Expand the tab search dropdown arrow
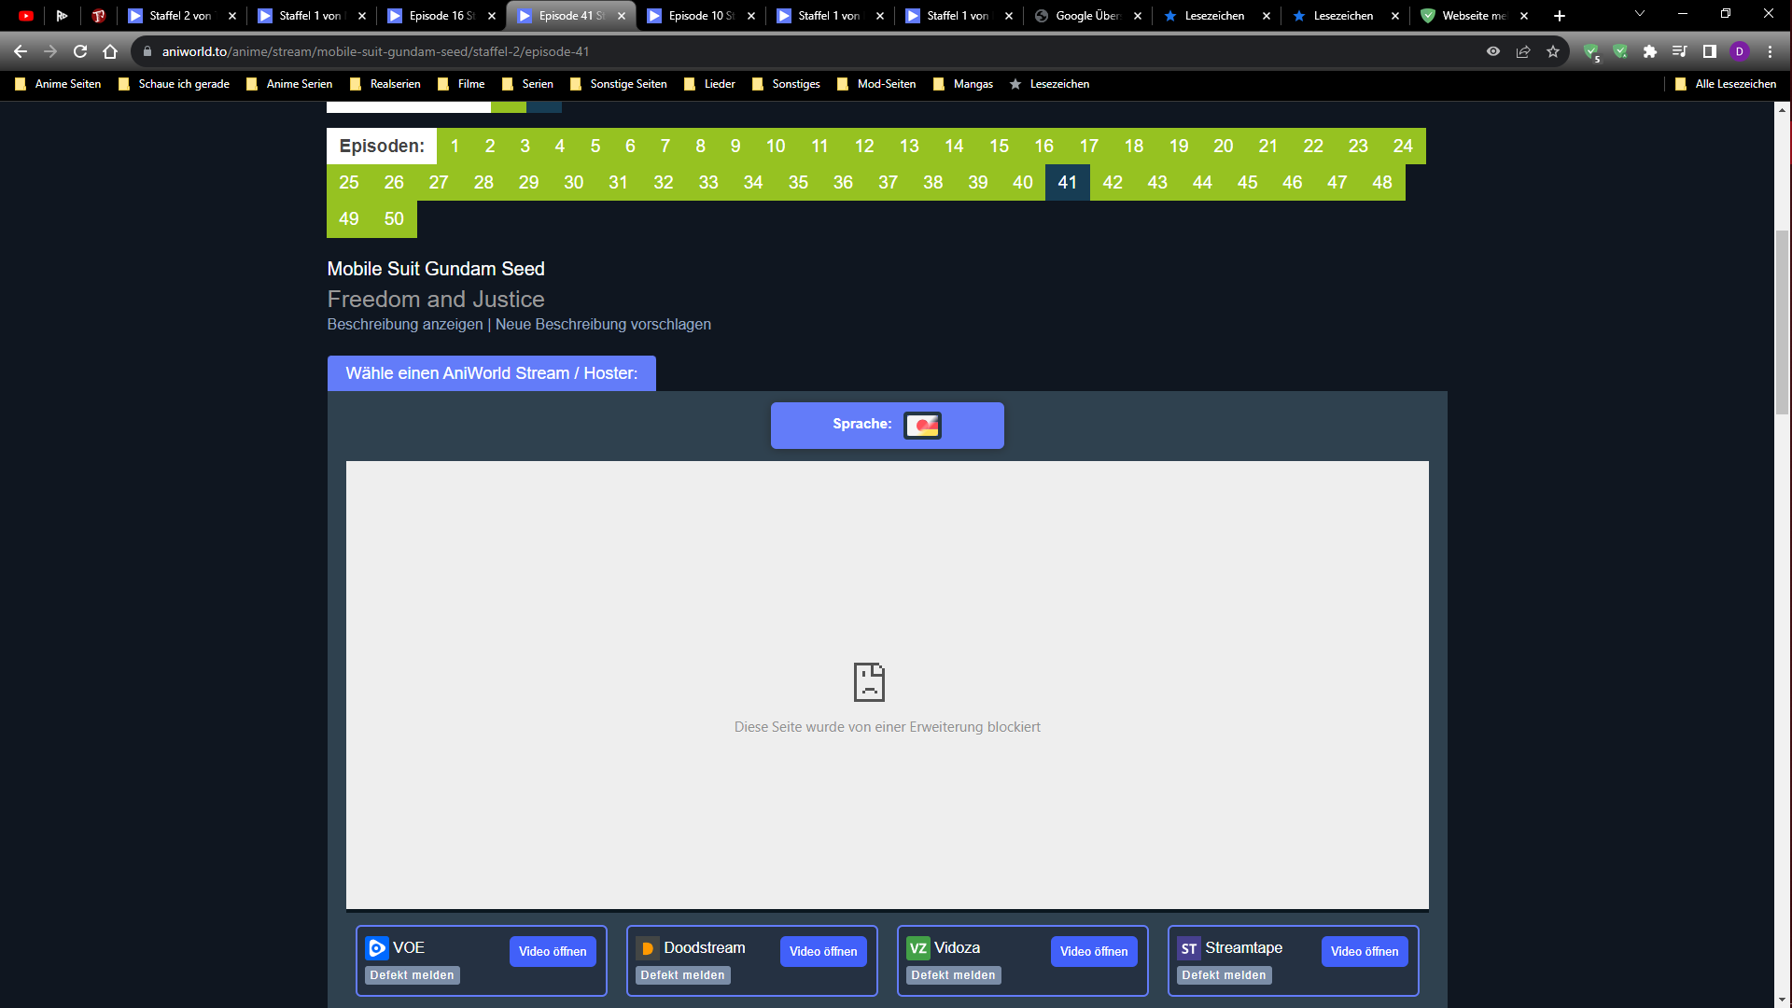 click(1639, 14)
